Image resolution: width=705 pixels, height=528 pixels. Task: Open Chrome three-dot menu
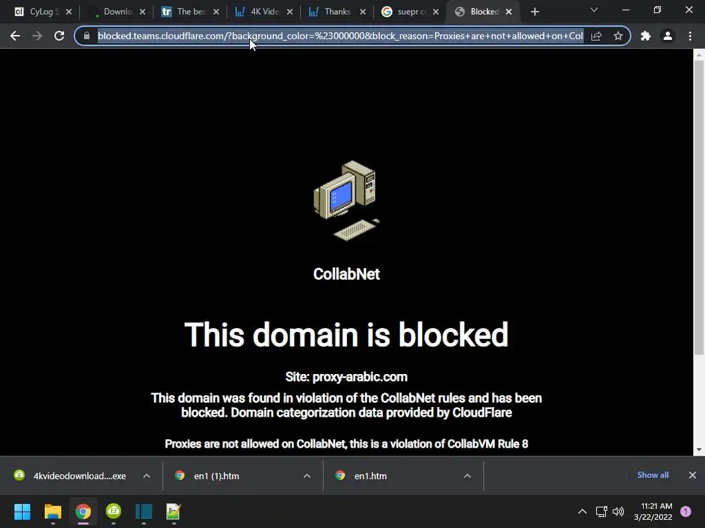click(690, 36)
